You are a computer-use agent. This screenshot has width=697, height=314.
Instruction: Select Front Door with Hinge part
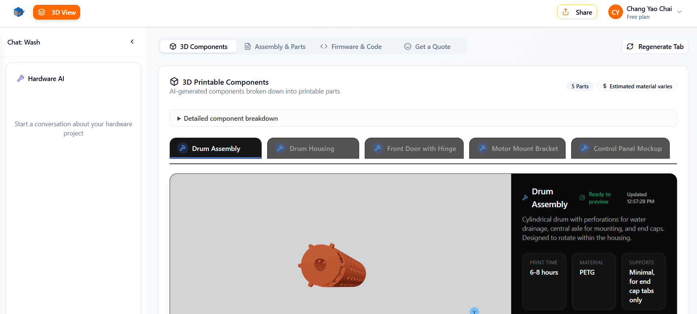pyautogui.click(x=414, y=148)
